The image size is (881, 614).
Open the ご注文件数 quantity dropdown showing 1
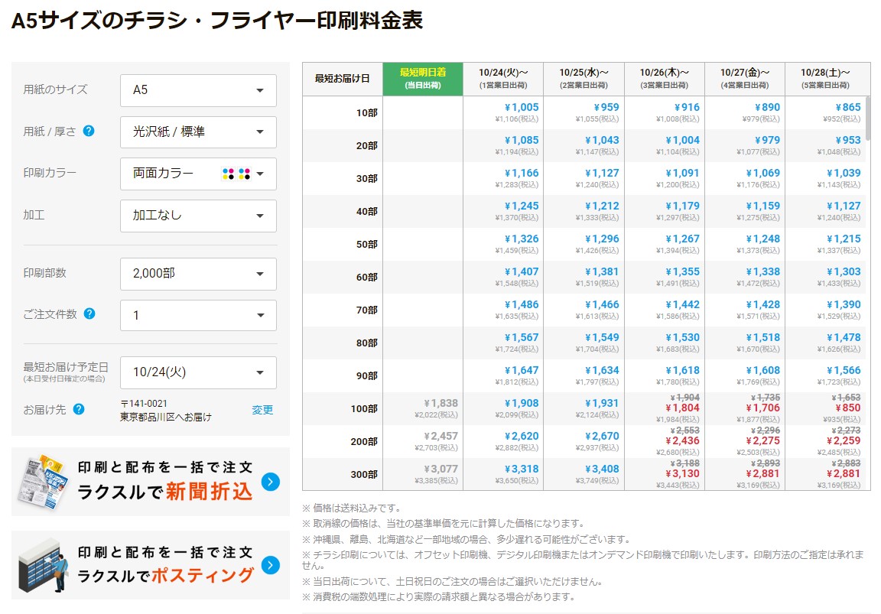point(198,315)
